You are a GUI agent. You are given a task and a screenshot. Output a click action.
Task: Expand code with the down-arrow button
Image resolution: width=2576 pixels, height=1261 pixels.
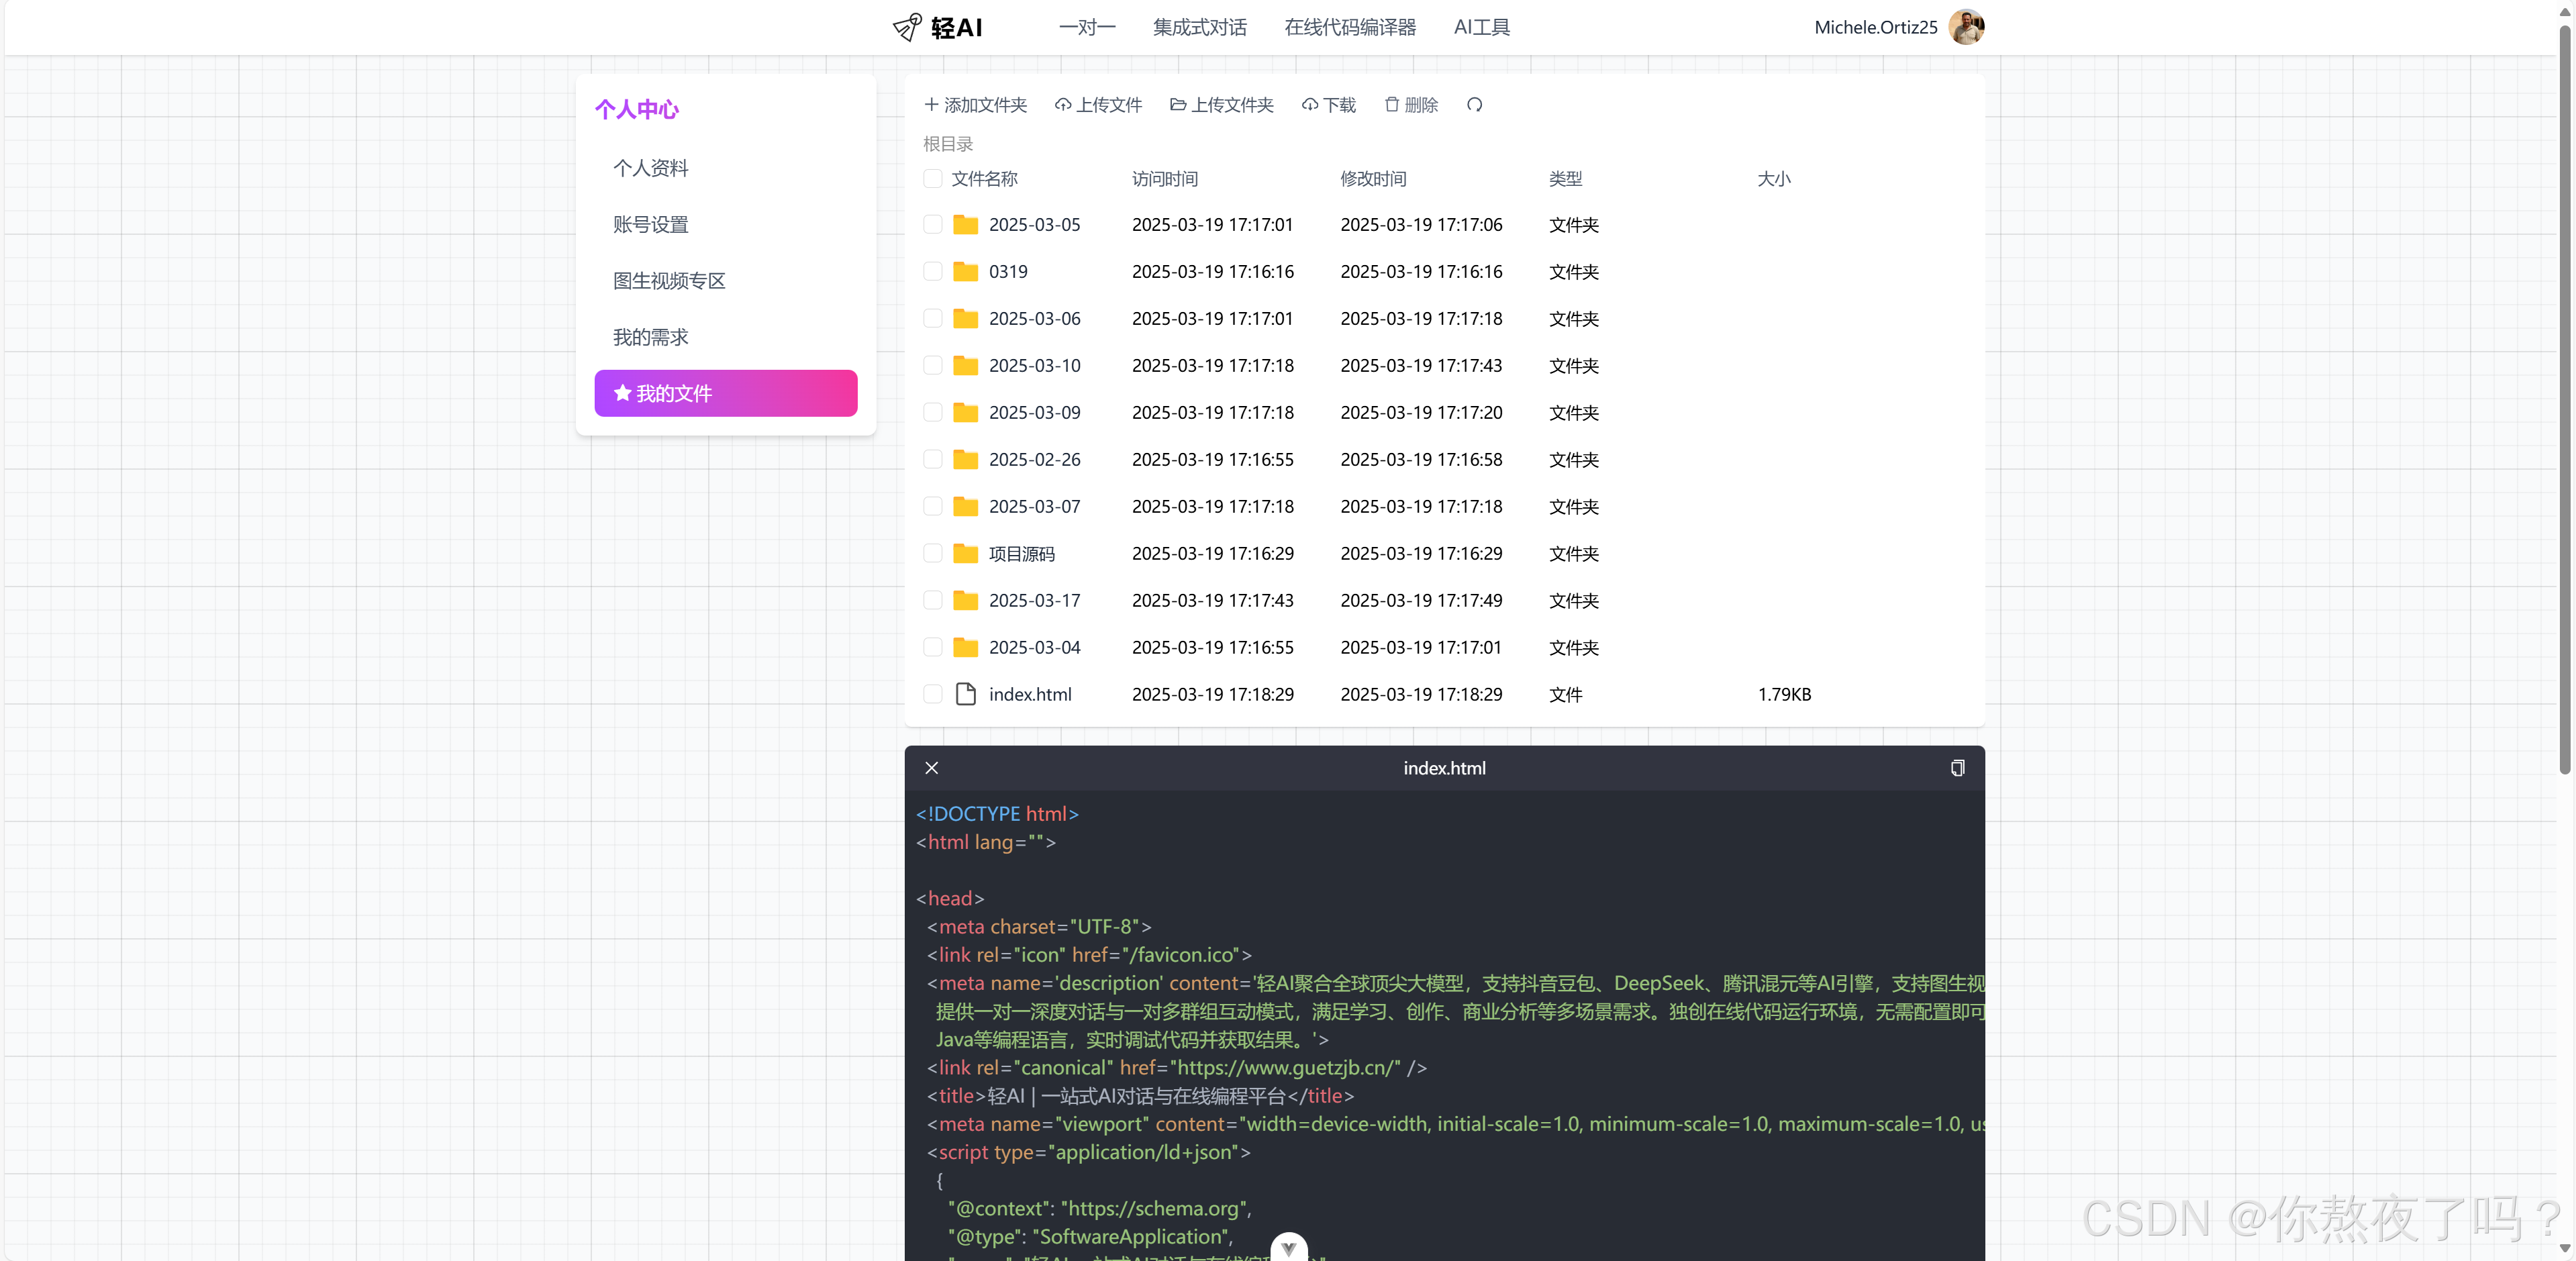coord(1288,1247)
